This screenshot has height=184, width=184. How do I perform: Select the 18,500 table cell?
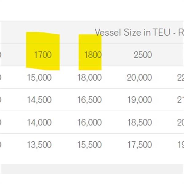139,122
